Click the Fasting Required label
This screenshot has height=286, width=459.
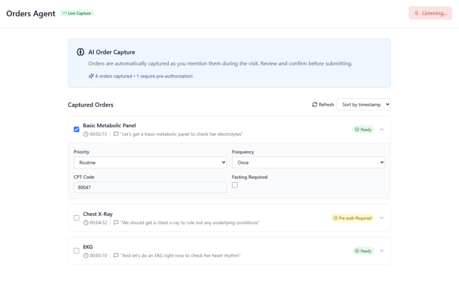(x=250, y=177)
